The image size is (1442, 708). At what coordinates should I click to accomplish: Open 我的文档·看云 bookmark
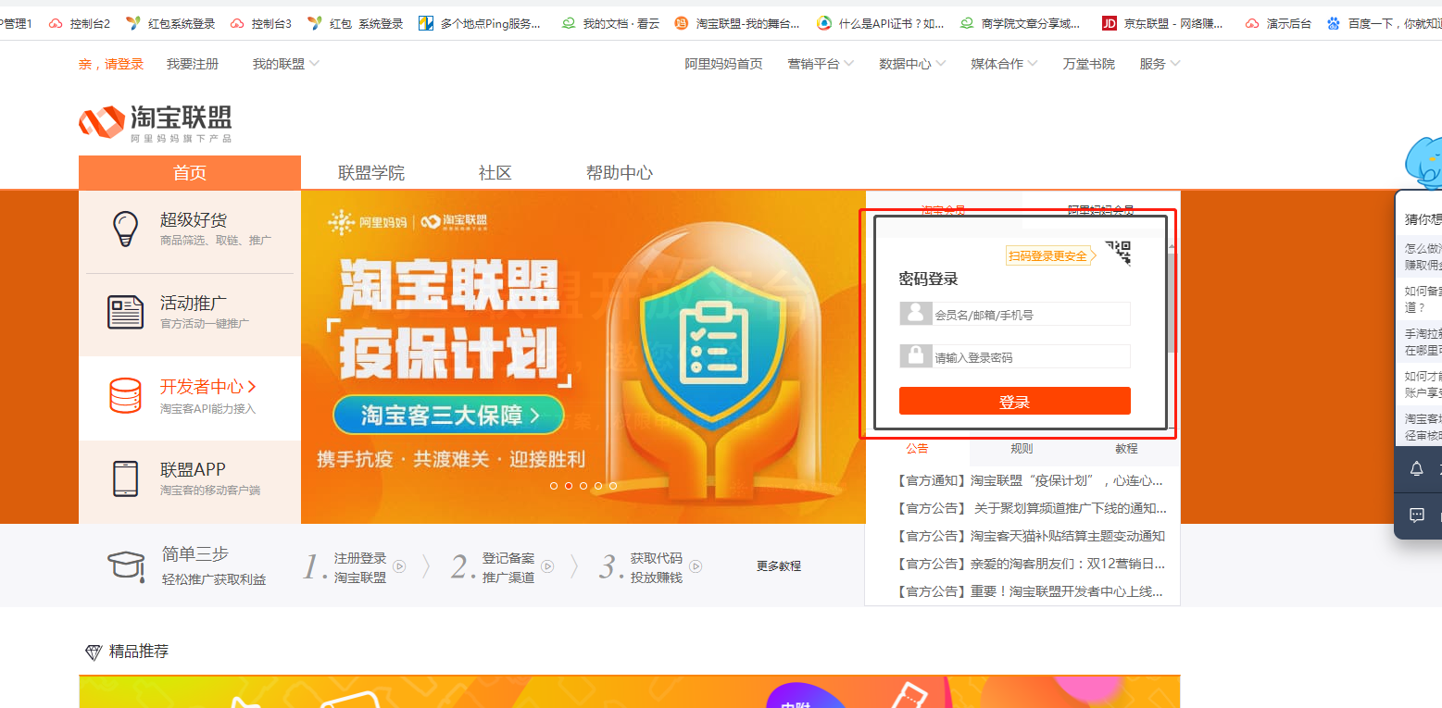click(610, 23)
